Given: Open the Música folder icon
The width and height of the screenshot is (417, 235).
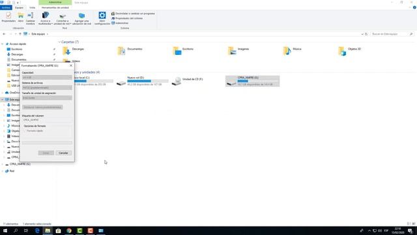Looking at the screenshot, I should pyautogui.click(x=287, y=51).
